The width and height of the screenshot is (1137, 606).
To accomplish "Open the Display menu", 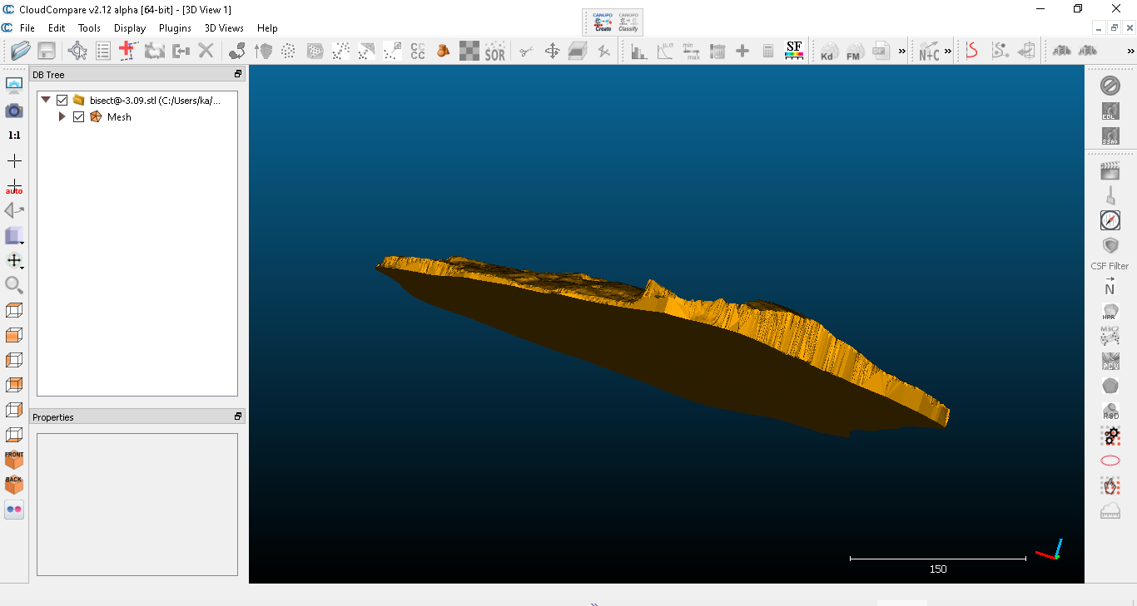I will (x=130, y=28).
